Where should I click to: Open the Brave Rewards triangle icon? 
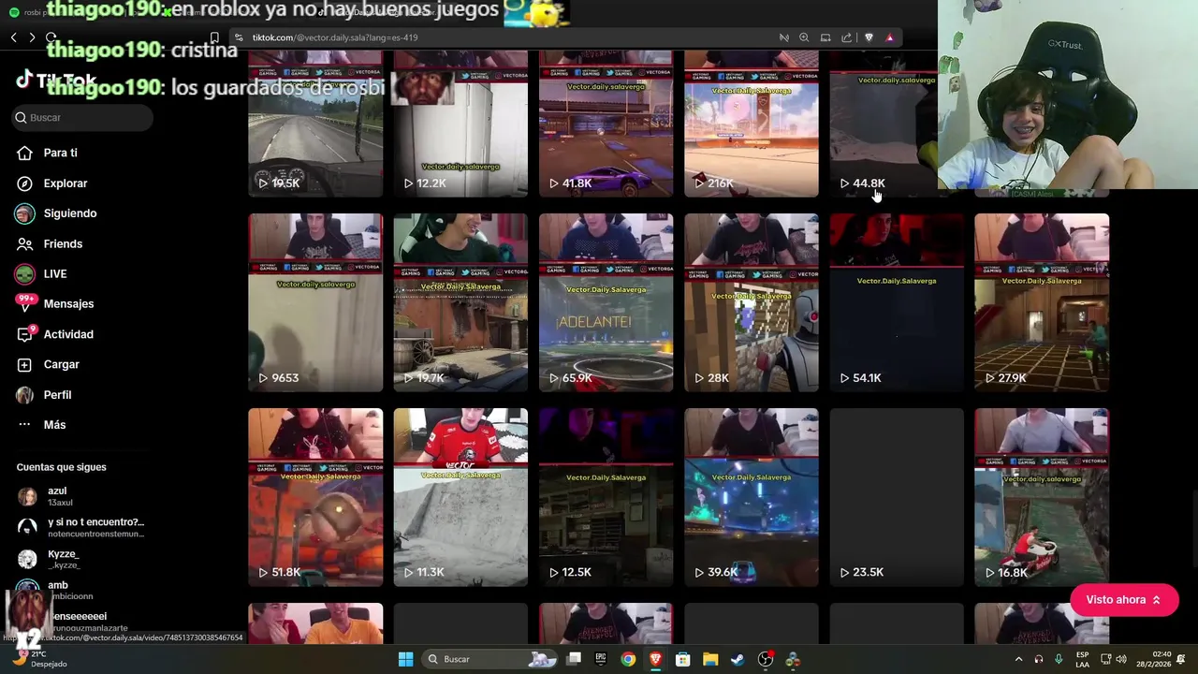[889, 37]
